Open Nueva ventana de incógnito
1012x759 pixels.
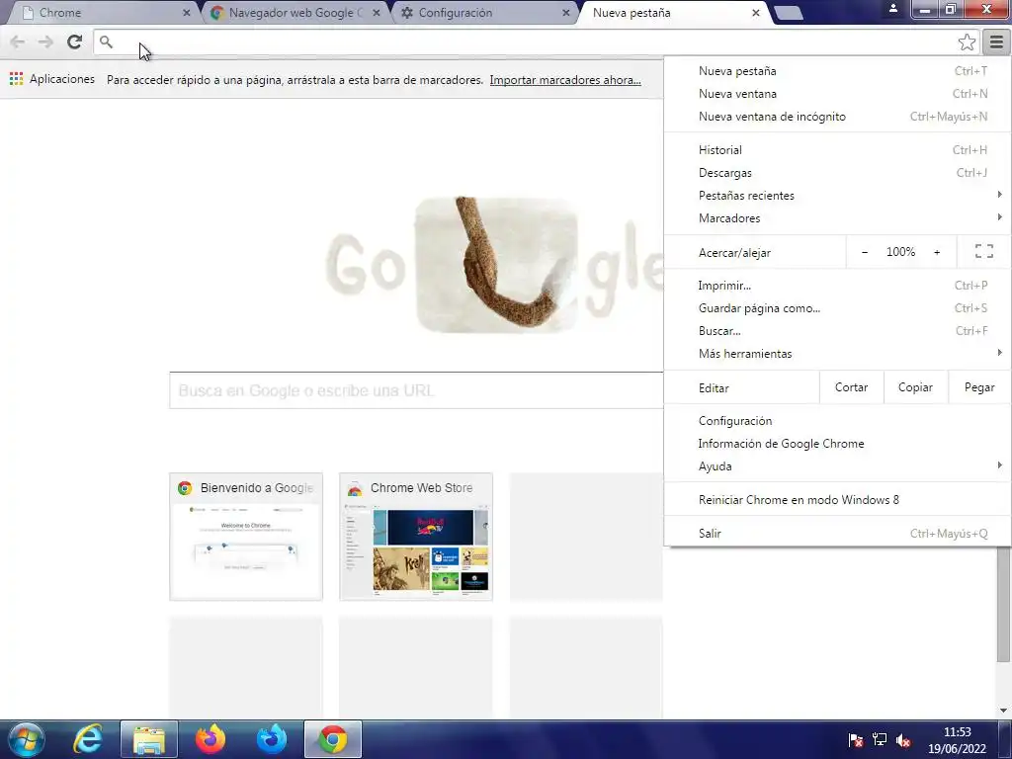(x=837, y=117)
